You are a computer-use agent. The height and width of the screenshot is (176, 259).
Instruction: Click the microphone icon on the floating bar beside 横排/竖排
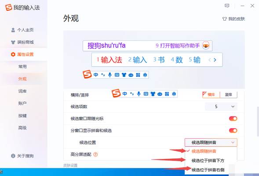coord(139,94)
